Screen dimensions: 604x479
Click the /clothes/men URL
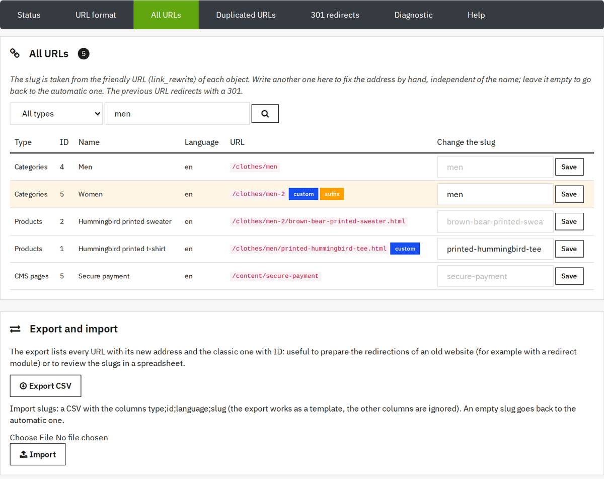click(x=255, y=167)
